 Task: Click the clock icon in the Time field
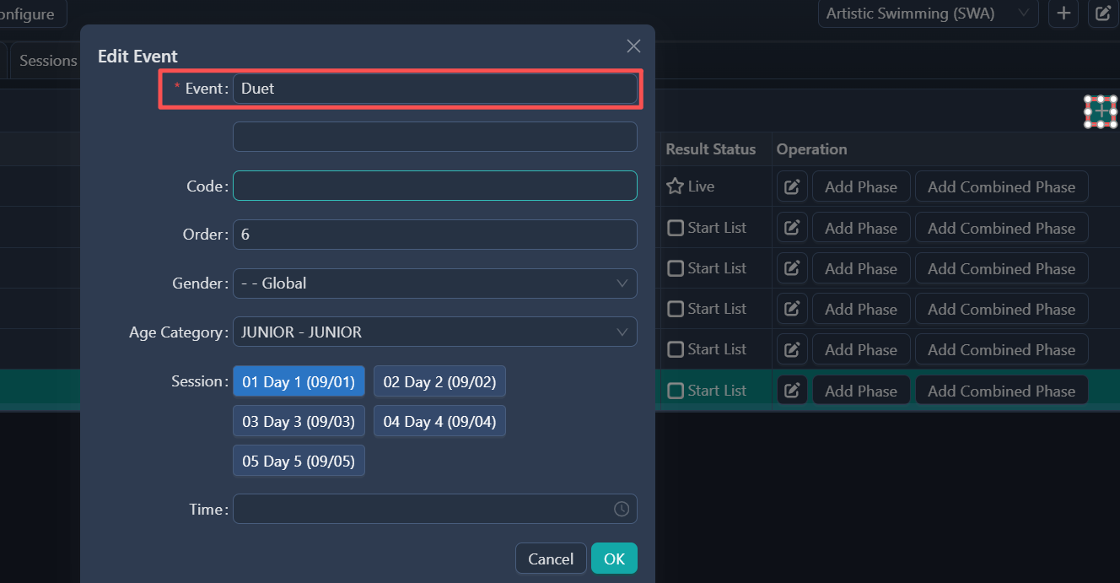coord(622,509)
